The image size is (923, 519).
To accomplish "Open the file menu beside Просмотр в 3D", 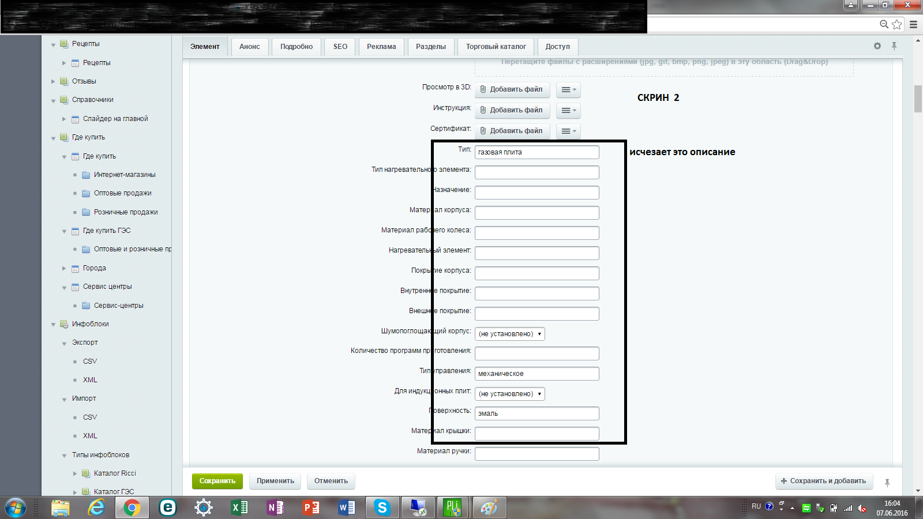I will [568, 89].
